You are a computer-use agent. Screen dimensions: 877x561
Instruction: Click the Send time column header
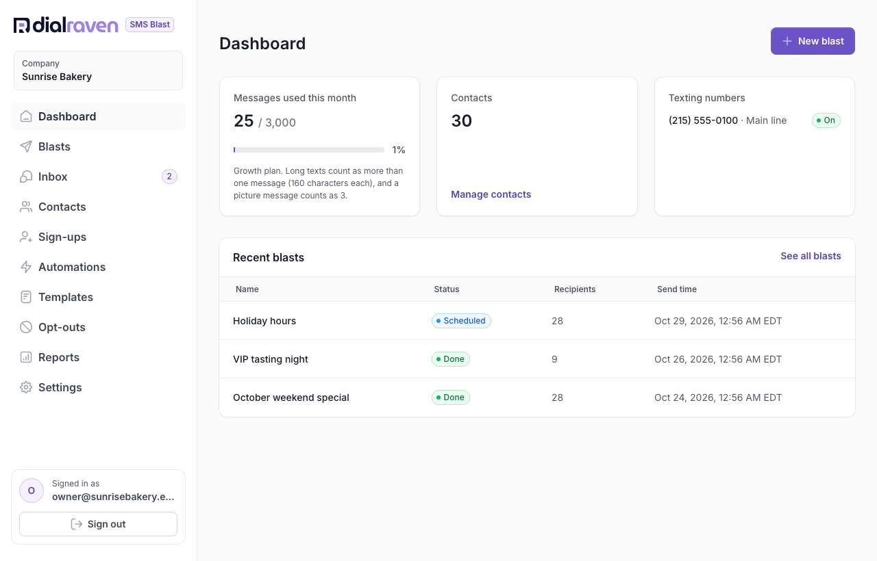(677, 289)
